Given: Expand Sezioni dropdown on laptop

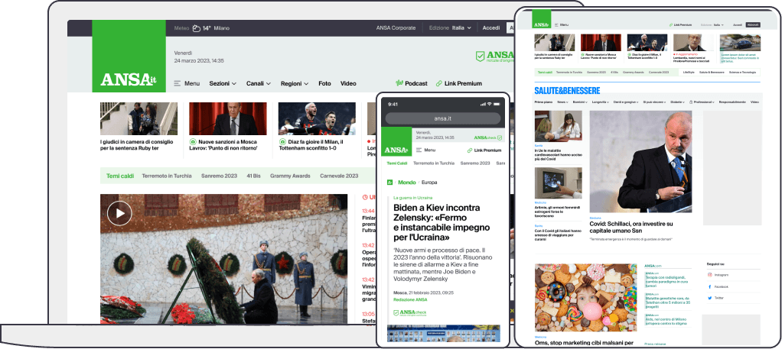Looking at the screenshot, I should [223, 84].
